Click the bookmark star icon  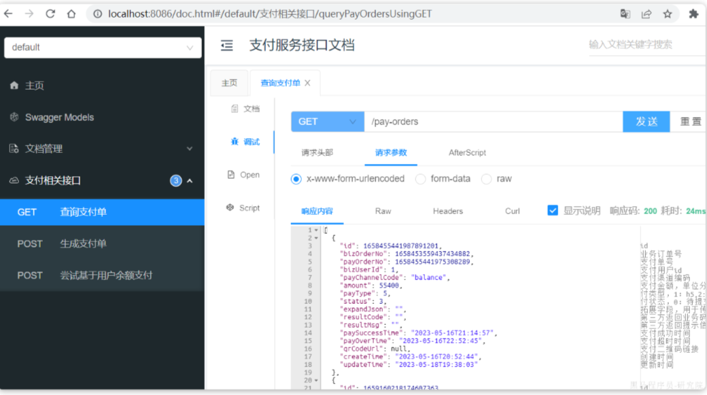pos(667,14)
